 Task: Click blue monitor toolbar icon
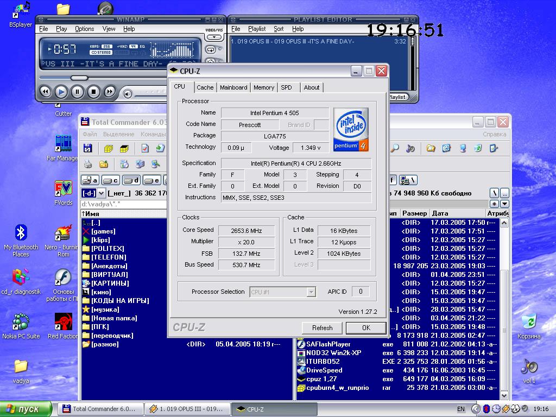point(463,148)
